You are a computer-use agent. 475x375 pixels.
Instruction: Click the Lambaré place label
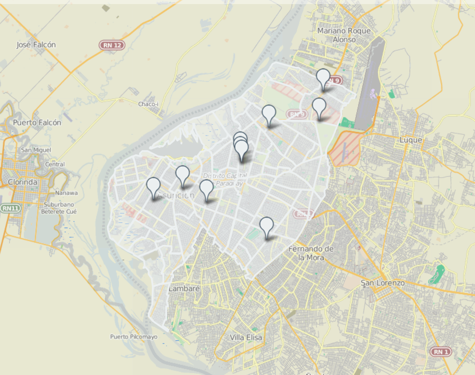(x=184, y=289)
